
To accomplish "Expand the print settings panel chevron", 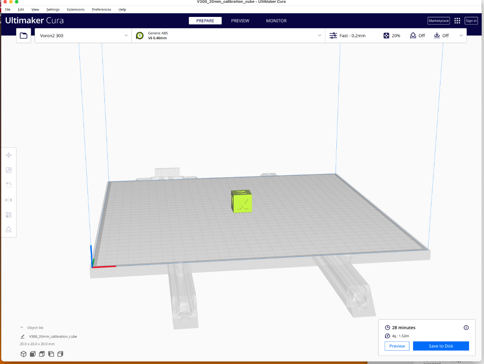I will 461,35.
